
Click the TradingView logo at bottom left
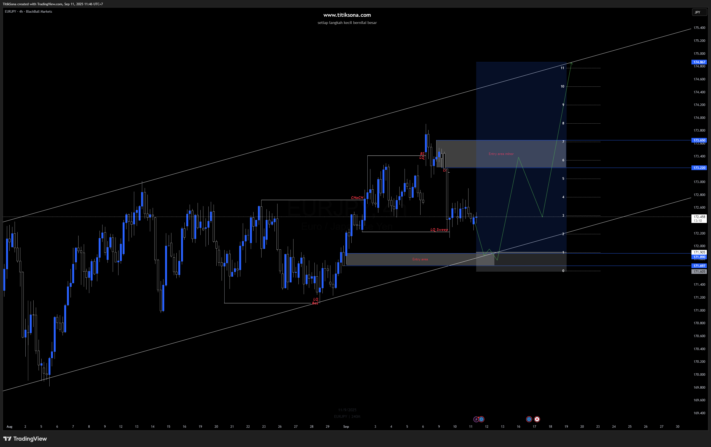[25, 439]
